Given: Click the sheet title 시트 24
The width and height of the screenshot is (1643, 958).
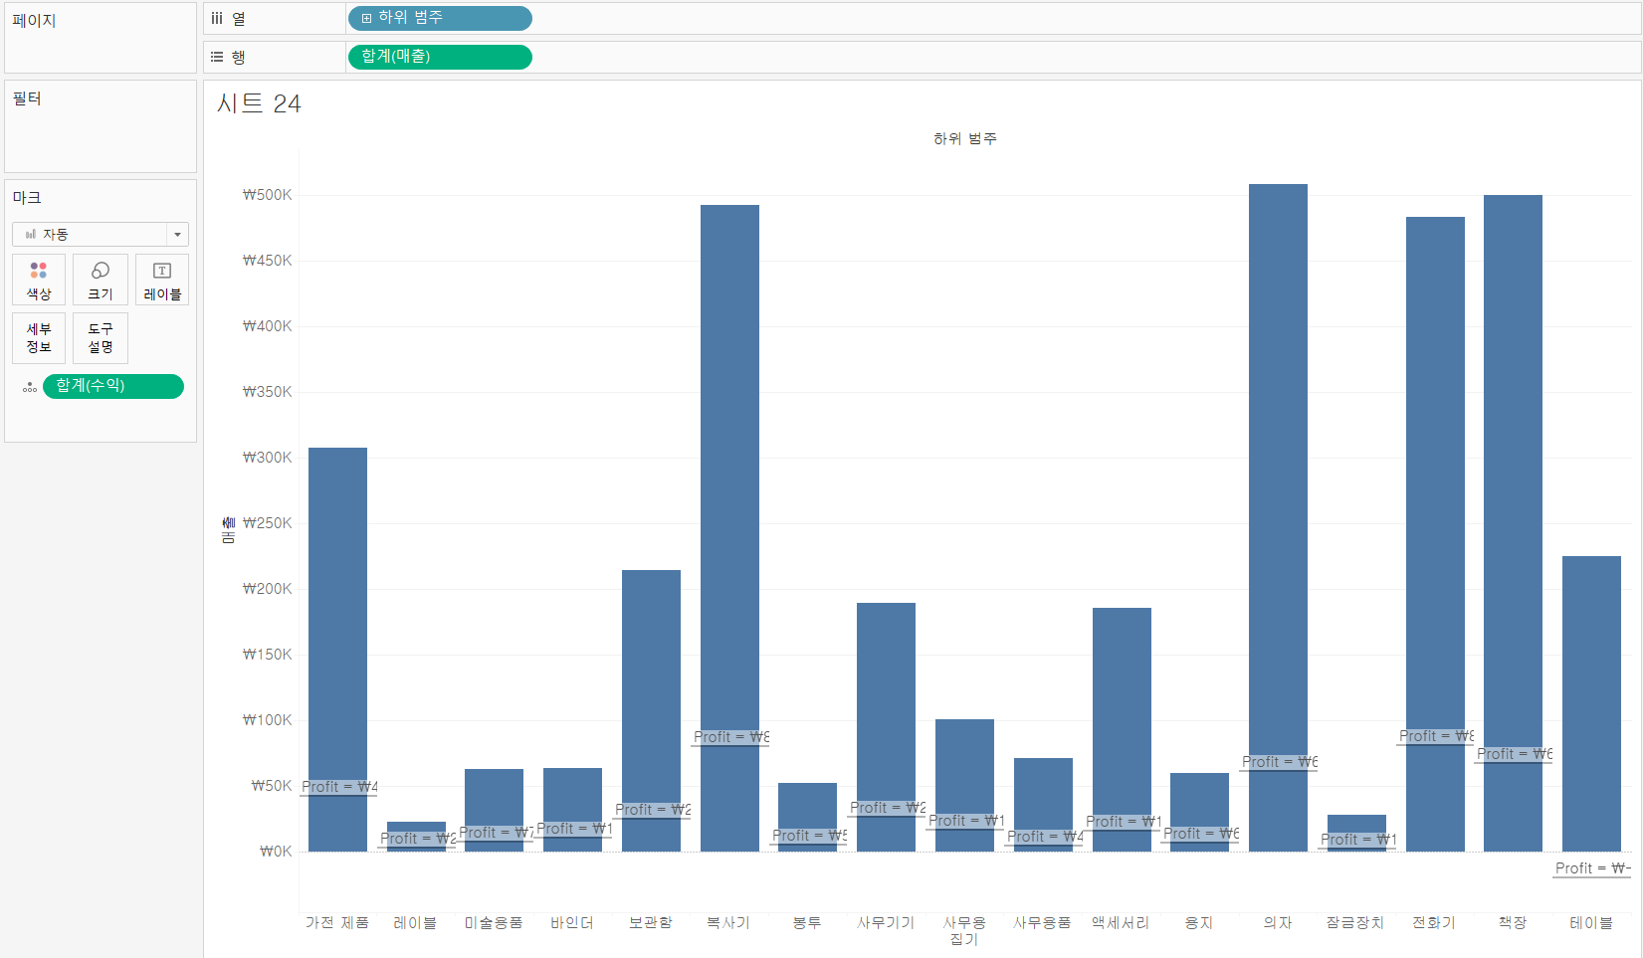Looking at the screenshot, I should (259, 103).
